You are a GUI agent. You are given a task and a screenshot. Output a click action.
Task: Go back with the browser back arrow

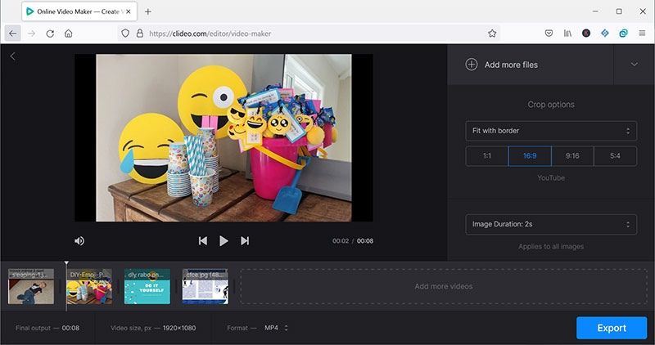[x=13, y=34]
